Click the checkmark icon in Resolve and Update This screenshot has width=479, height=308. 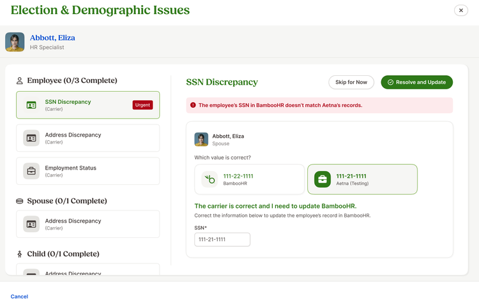pyautogui.click(x=390, y=82)
